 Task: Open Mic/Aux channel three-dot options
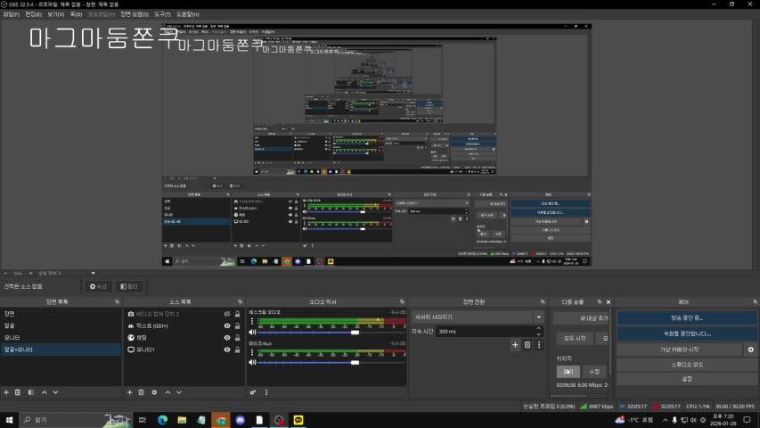coord(252,352)
